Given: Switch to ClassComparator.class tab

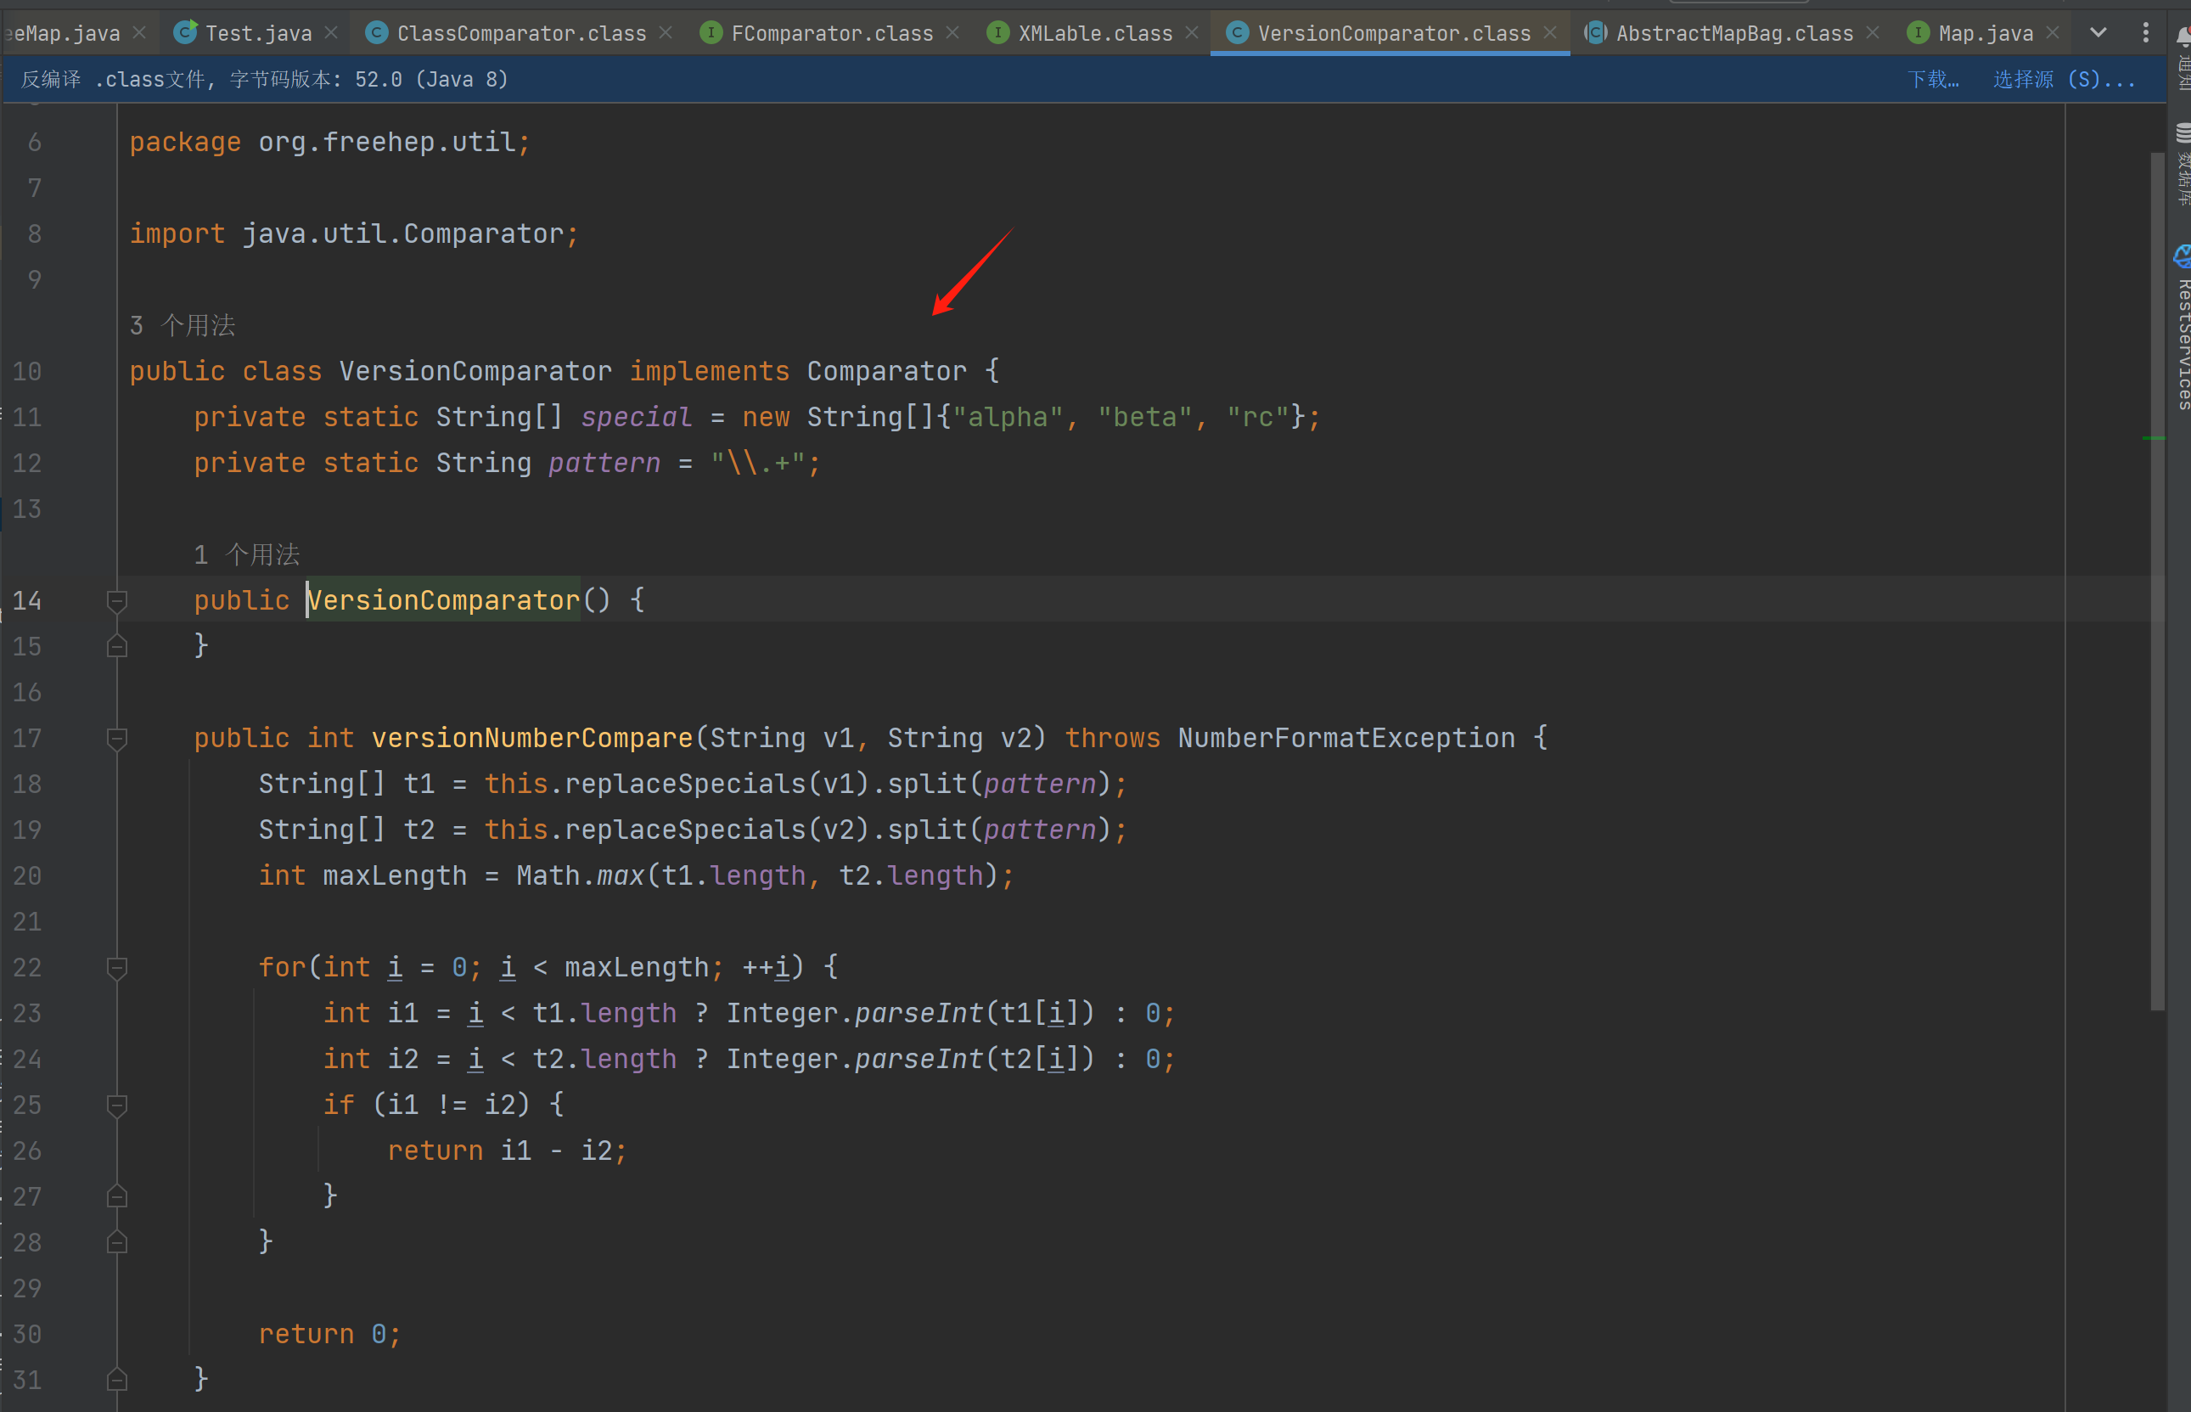Looking at the screenshot, I should click(x=520, y=33).
